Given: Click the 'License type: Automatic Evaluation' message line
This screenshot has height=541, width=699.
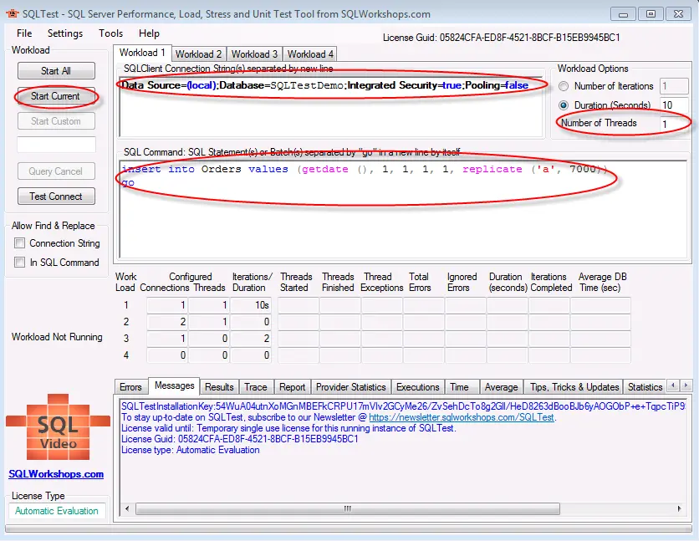Looking at the screenshot, I should click(x=191, y=450).
